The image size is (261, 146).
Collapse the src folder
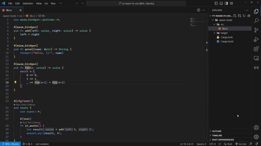click(x=215, y=24)
